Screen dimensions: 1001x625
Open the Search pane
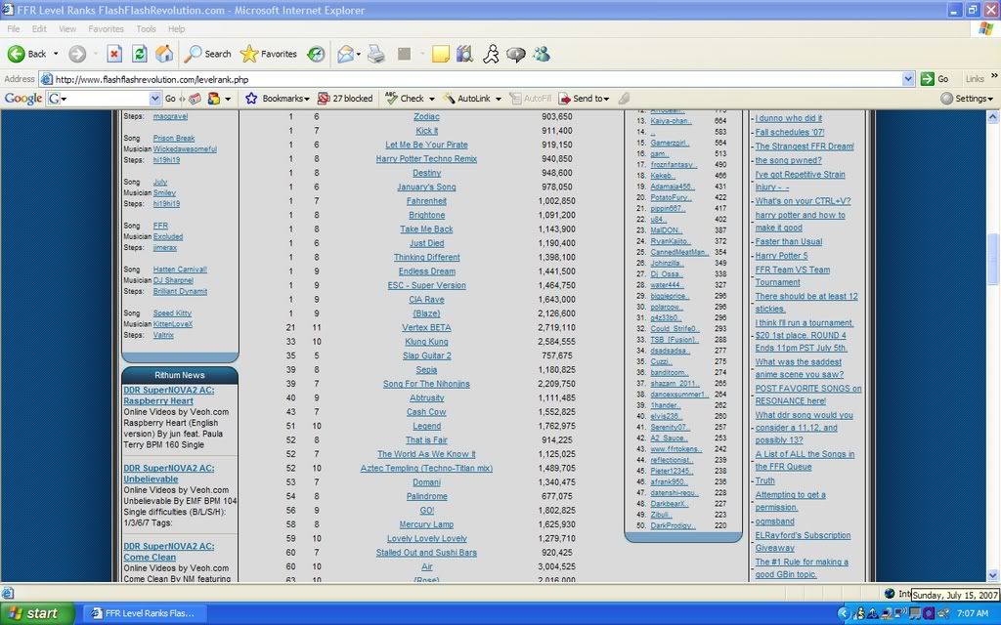[x=207, y=54]
